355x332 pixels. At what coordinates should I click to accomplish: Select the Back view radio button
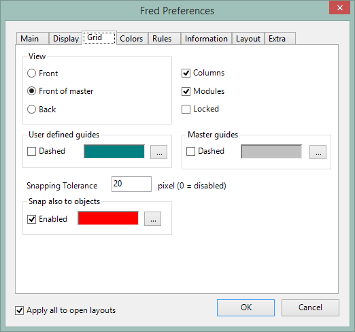tap(31, 110)
